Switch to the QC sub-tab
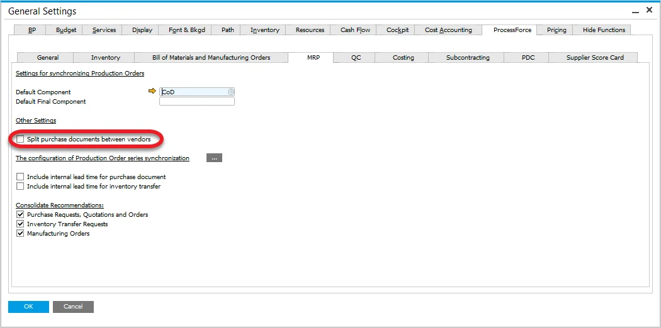Screen dimensions: 661x328 pos(356,58)
